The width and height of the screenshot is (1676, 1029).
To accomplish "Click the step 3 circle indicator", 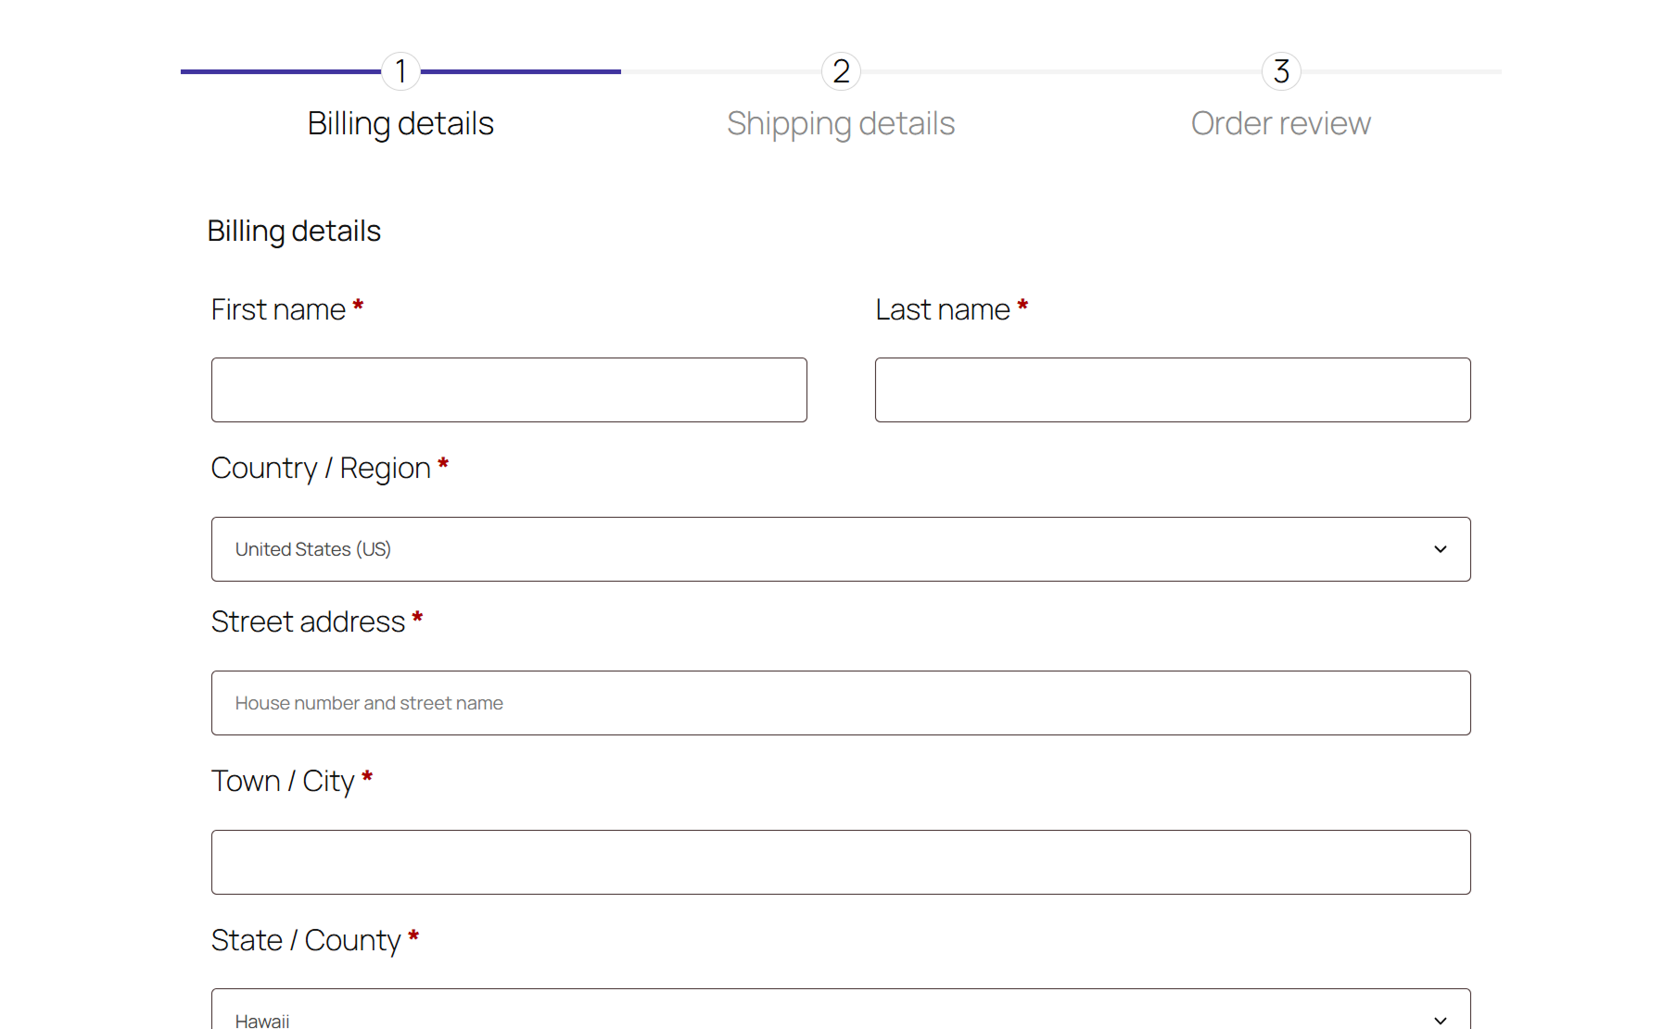I will tap(1281, 71).
